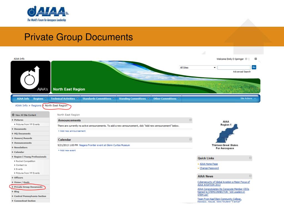This screenshot has height=213, width=284.
Task: Open the Quick Links web part menu arrow
Action: point(250,158)
